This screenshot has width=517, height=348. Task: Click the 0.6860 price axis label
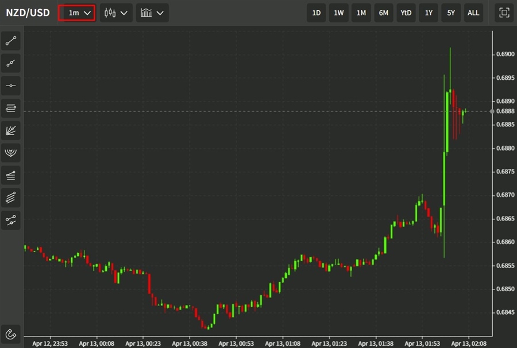pyautogui.click(x=505, y=242)
